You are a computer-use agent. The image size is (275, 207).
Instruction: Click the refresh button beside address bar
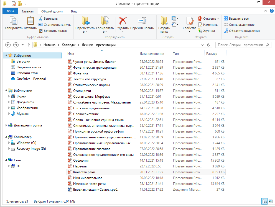click(x=208, y=45)
